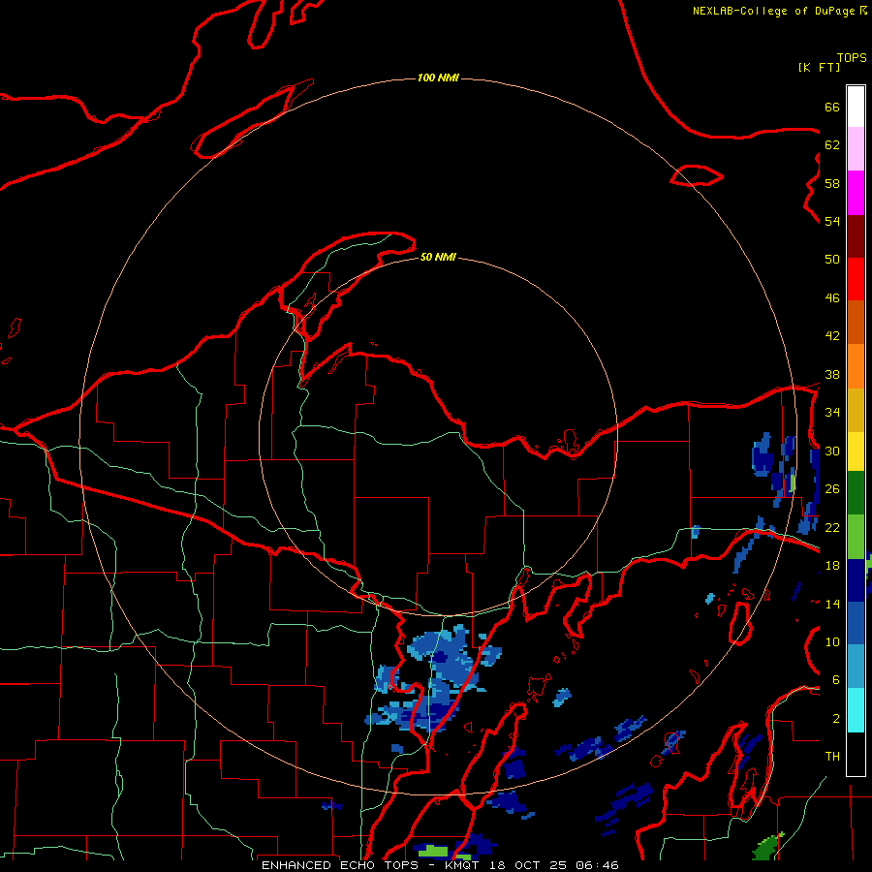872x872 pixels.
Task: Click the legend value "50"
Action: pos(832,260)
